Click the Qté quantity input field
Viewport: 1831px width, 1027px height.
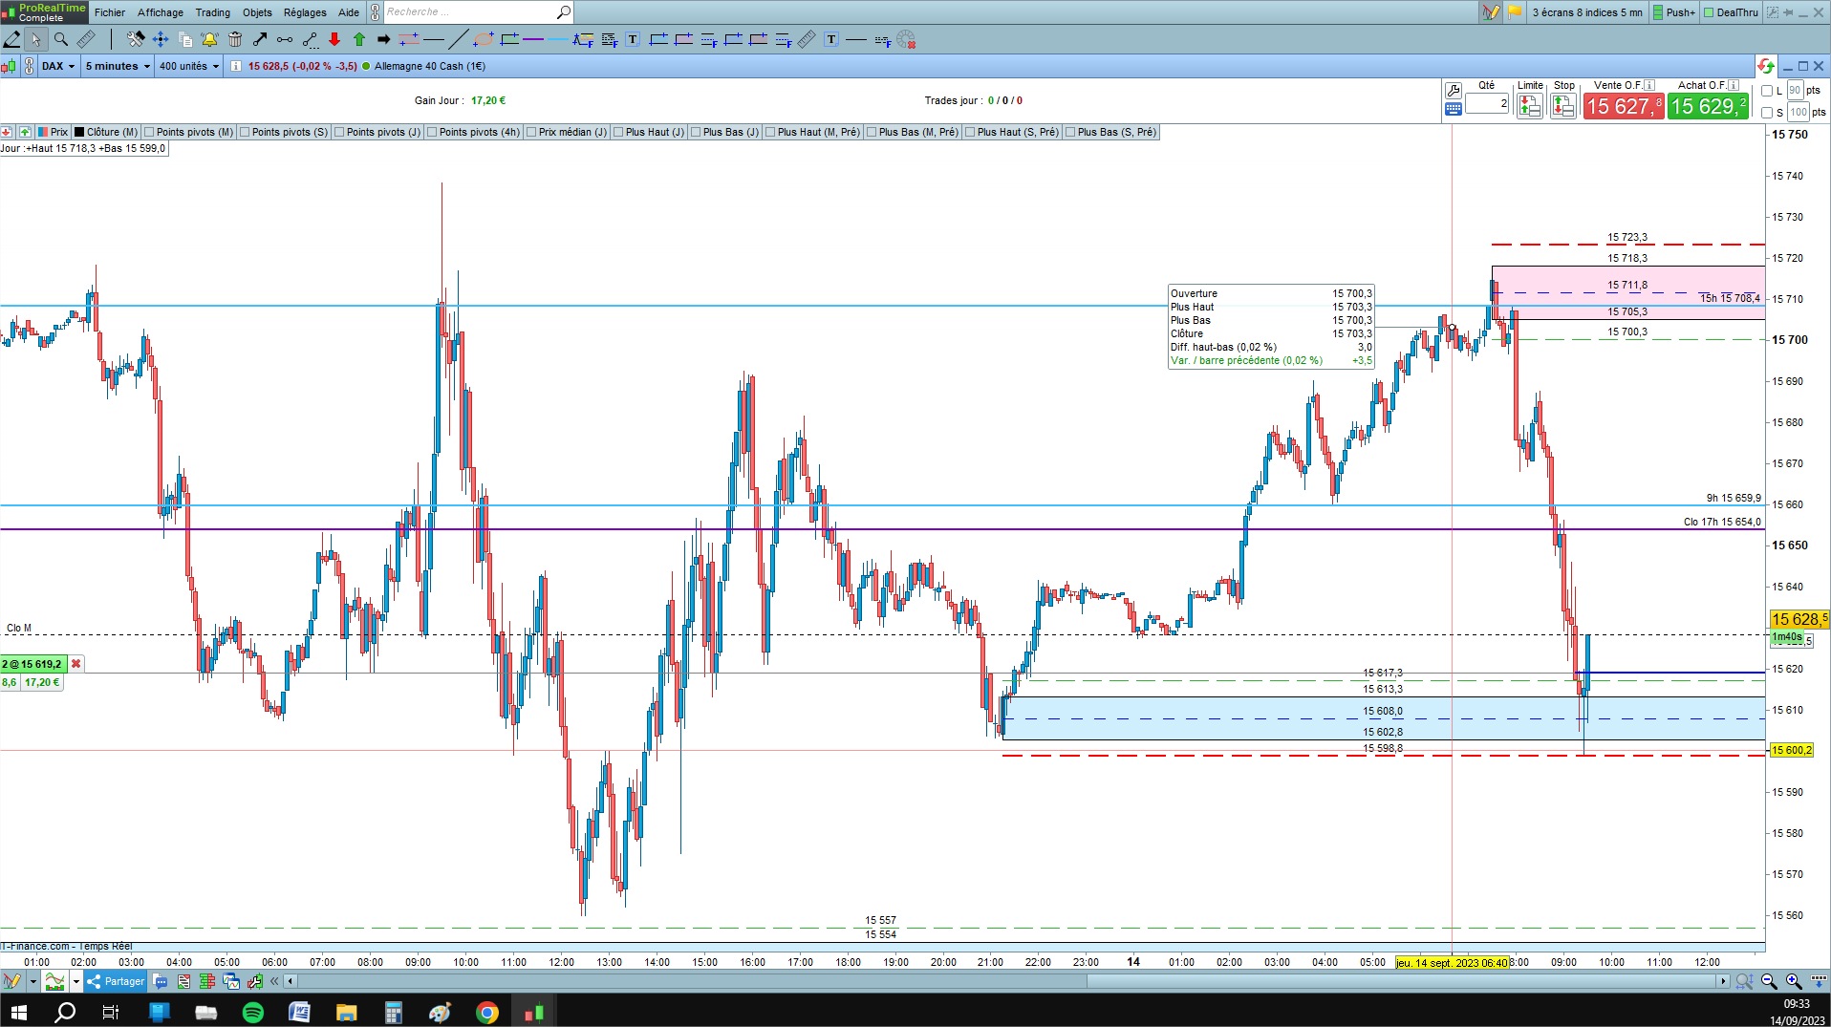pos(1487,103)
